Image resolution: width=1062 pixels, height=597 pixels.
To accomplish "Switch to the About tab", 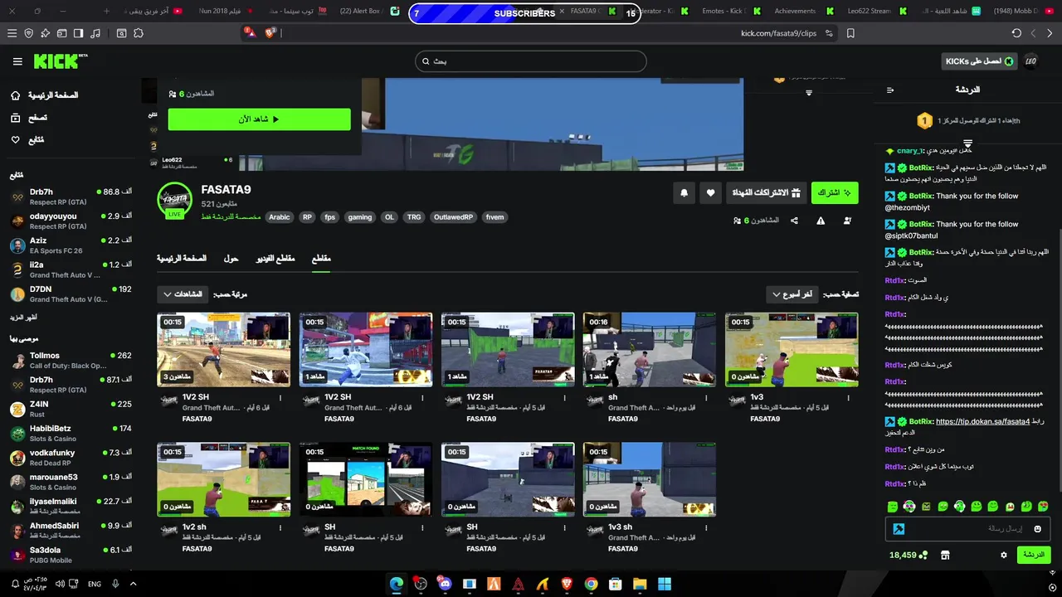I will tap(231, 259).
